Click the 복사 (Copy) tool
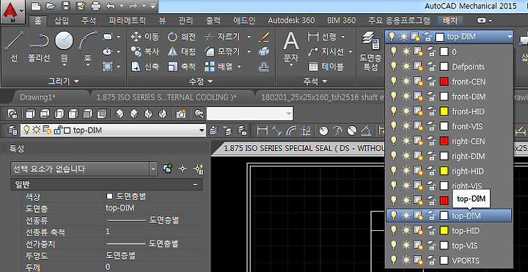The height and width of the screenshot is (272, 528). [144, 51]
